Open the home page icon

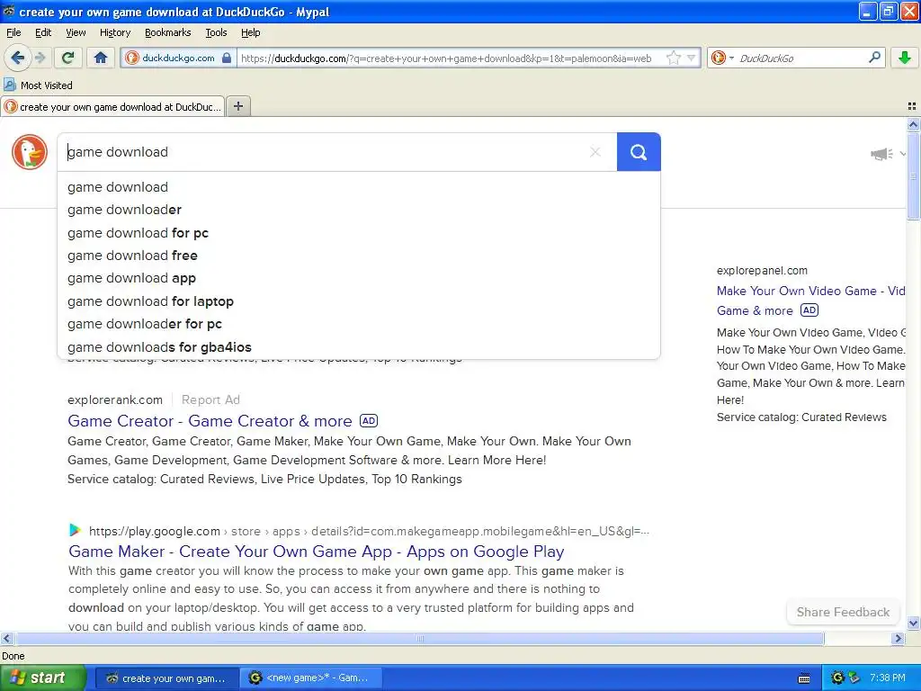point(101,58)
